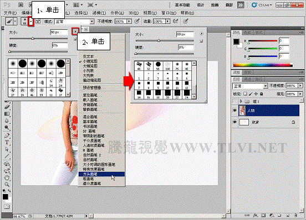Screen dimensions: 306x220
Task: Open layers panel 不透明度 arrow
Action: (x=300, y=86)
